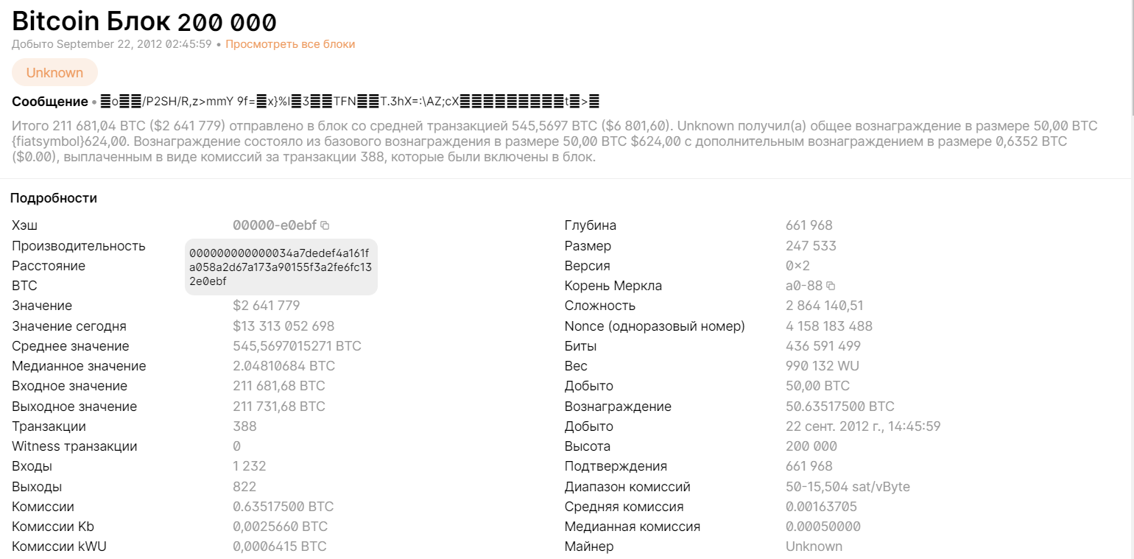This screenshot has height=559, width=1134.
Task: Select the Подтверждения value 661 968
Action: [809, 466]
